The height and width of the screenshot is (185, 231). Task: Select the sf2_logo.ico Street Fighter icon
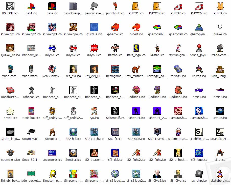click(199, 153)
